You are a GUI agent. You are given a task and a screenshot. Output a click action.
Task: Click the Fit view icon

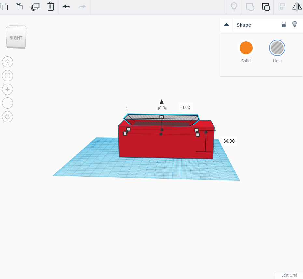pyautogui.click(x=7, y=76)
